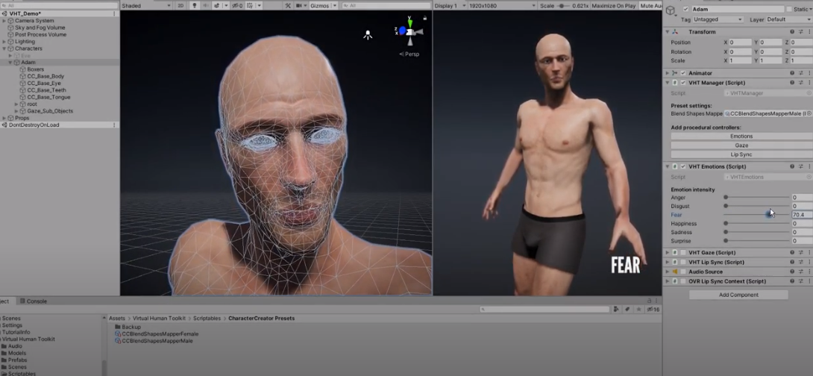
Task: Select CC_Base_Body in the Hierarchy
Action: [x=45, y=76]
